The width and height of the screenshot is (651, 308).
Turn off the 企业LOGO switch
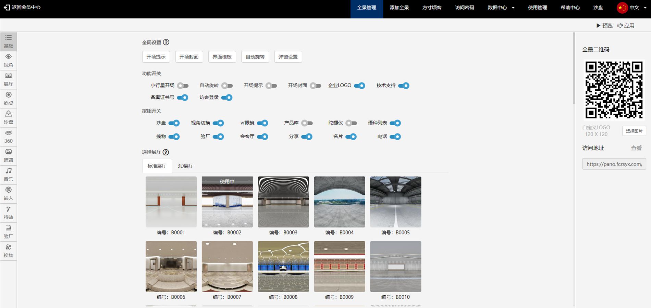(359, 86)
